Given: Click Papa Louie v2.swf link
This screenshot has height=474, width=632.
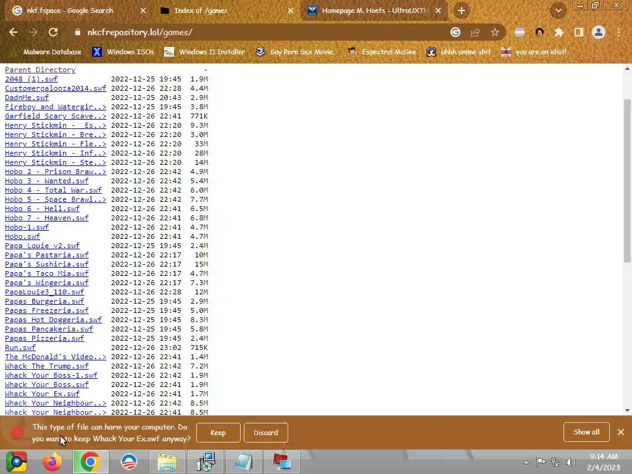Looking at the screenshot, I should 42,246.
